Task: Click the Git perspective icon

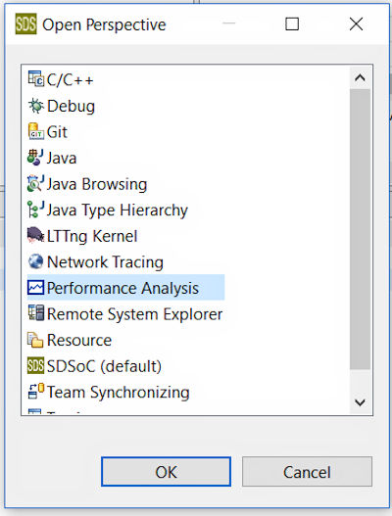Action: point(35,131)
